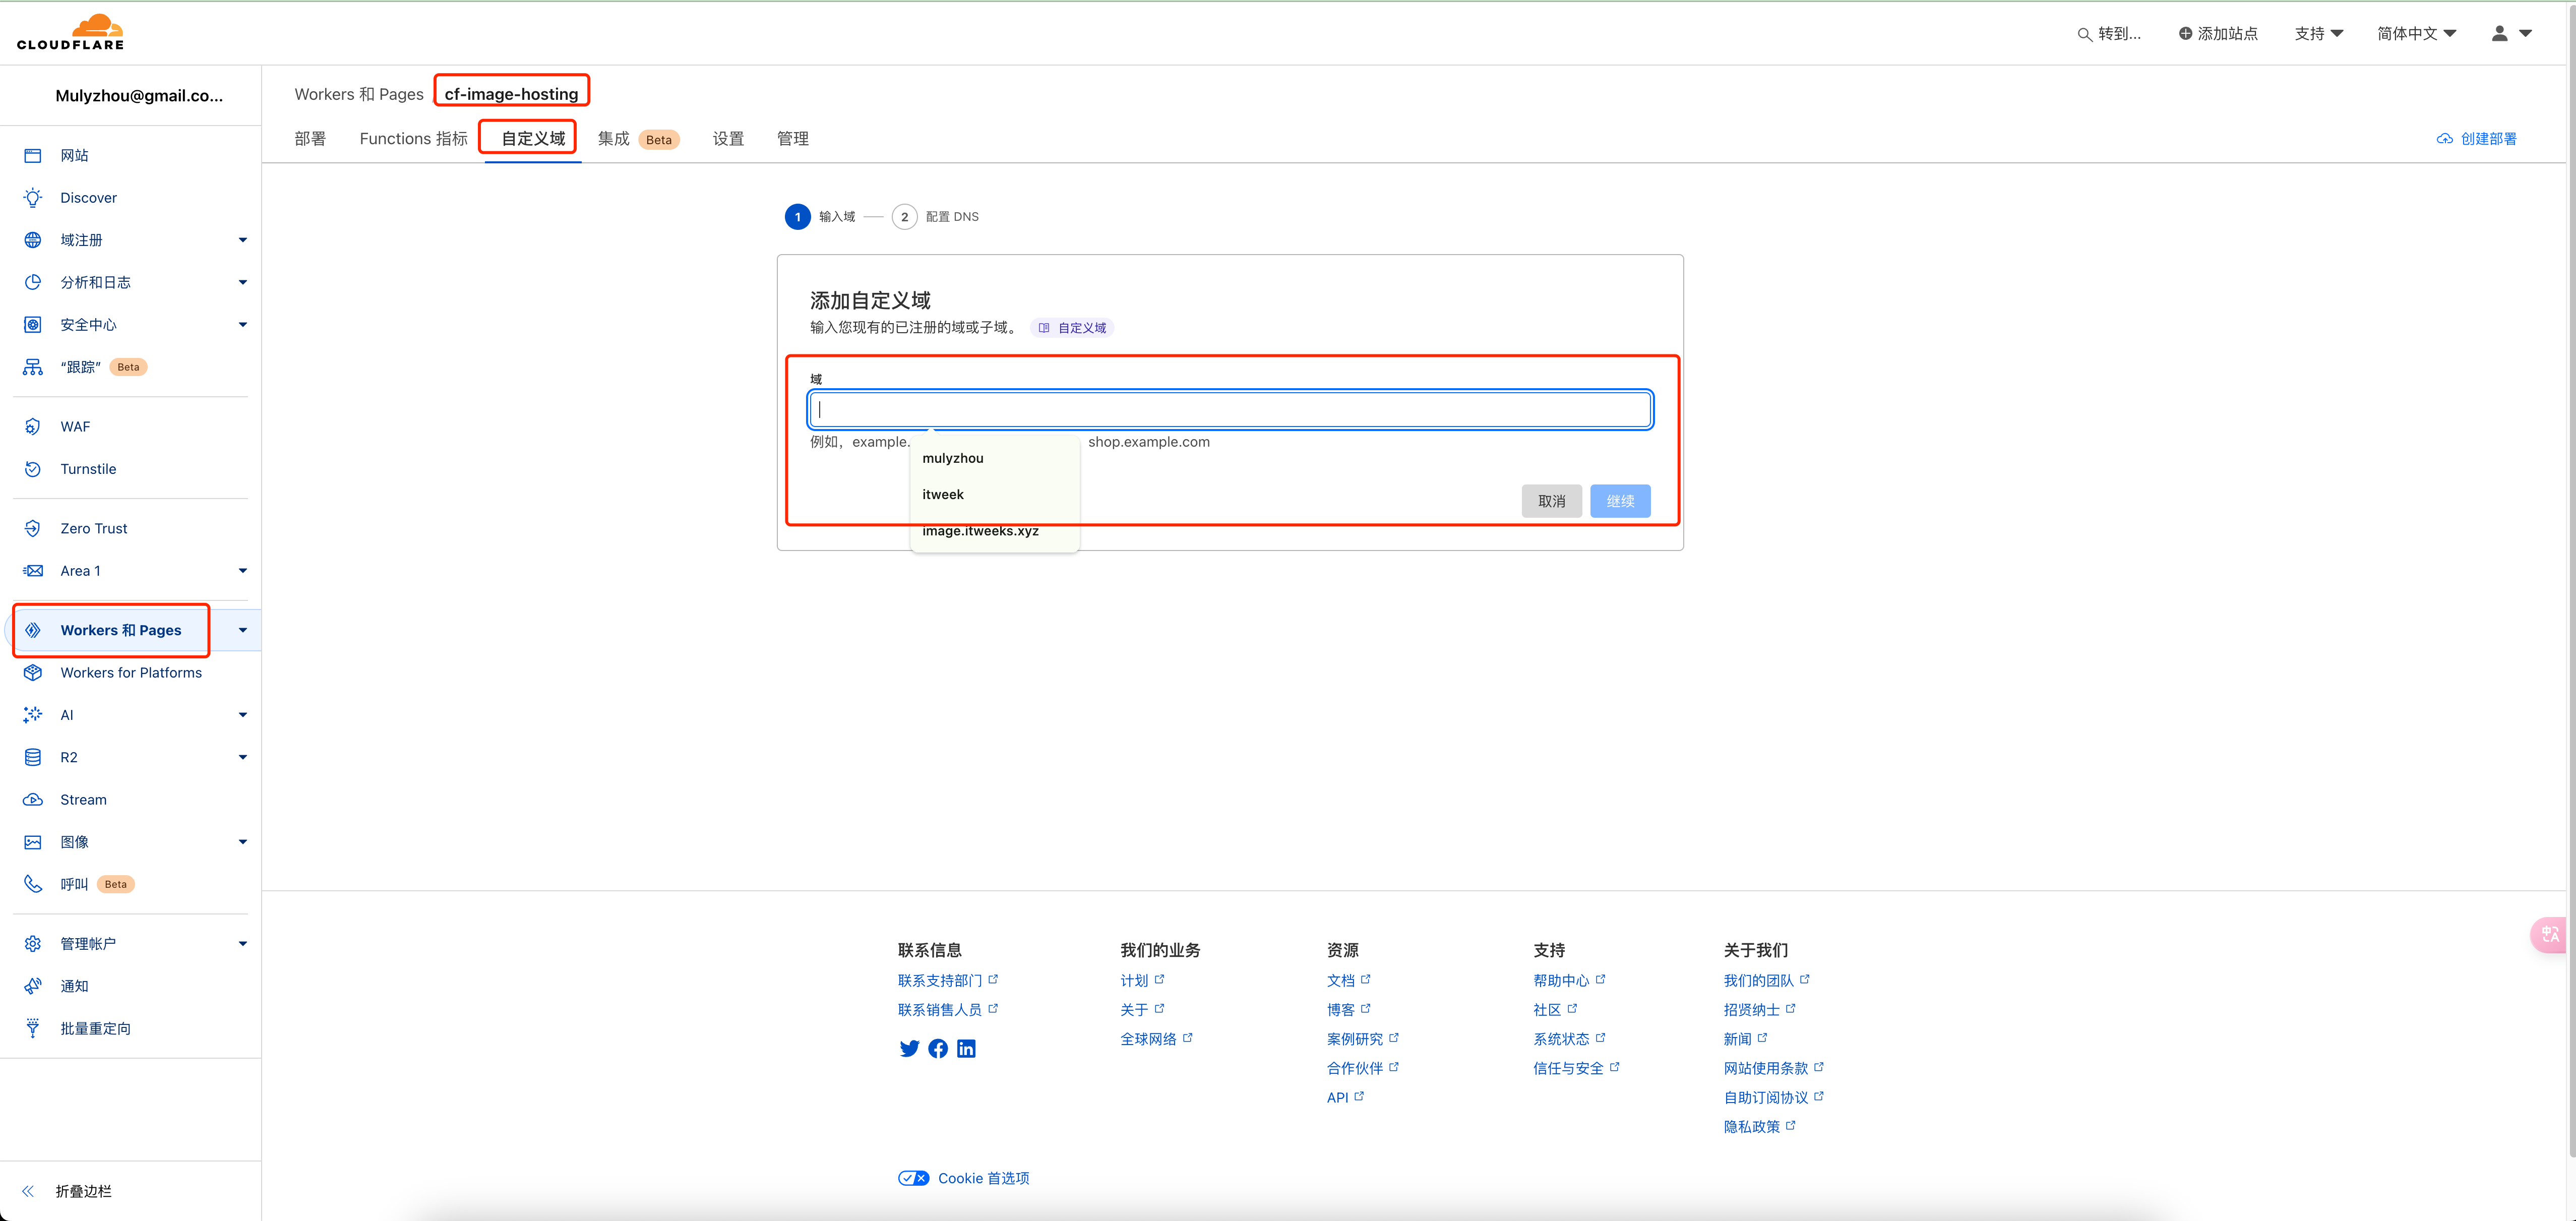Click the AI section icon

click(x=33, y=713)
